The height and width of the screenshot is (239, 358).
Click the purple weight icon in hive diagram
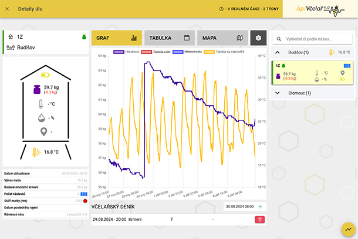[x=37, y=90]
